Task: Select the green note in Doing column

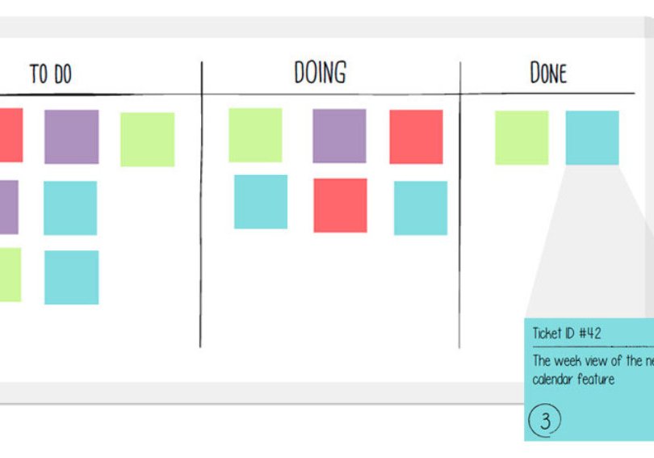Action: point(255,135)
